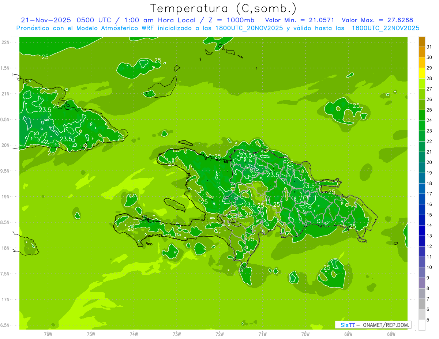The image size is (439, 339).
Task: Click the Valor Max. = 27.6268 text
Action: [x=377, y=20]
